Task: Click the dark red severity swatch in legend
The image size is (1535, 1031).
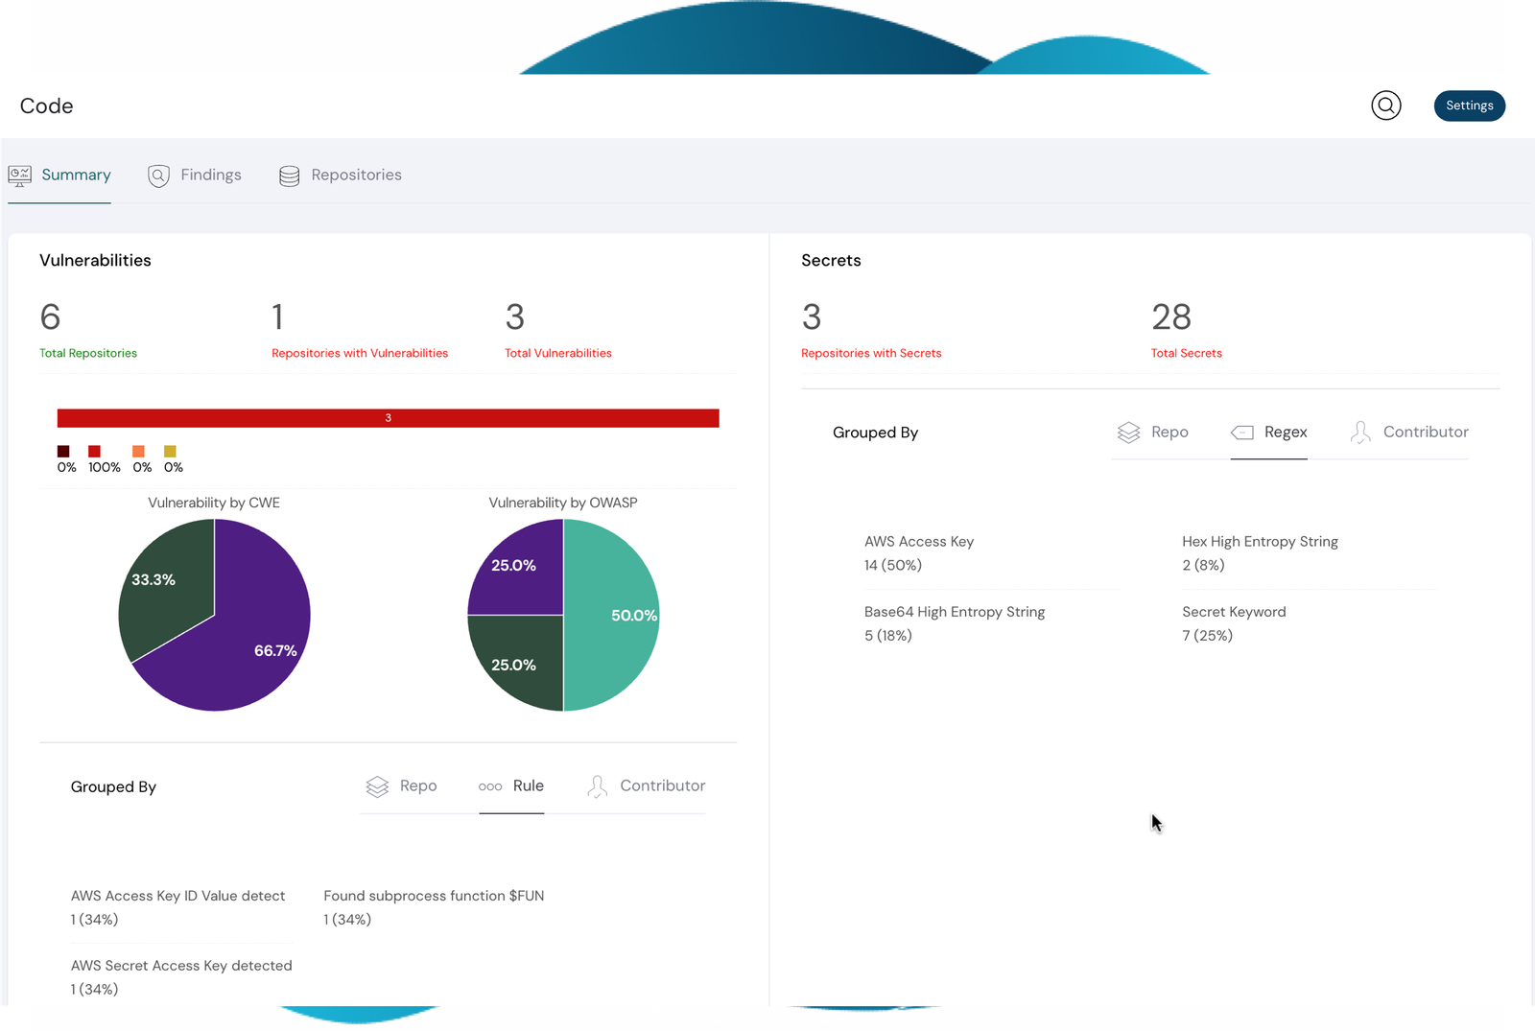Action: coord(63,451)
